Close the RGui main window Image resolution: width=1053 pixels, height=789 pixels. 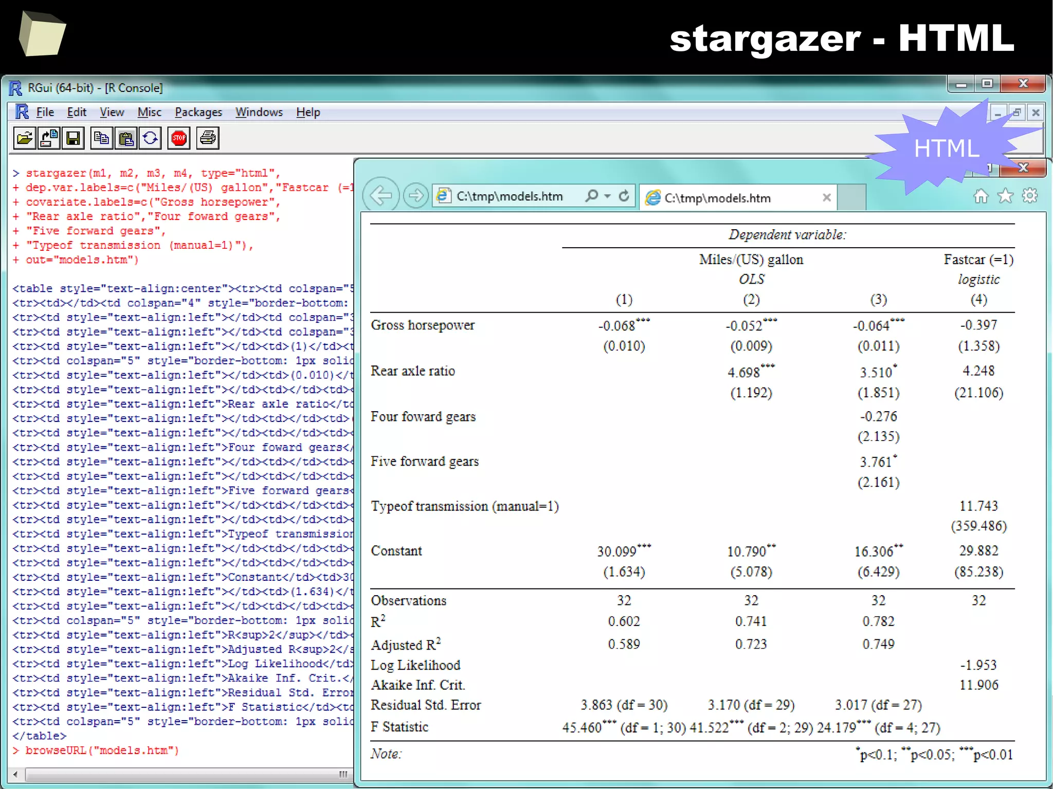1024,83
